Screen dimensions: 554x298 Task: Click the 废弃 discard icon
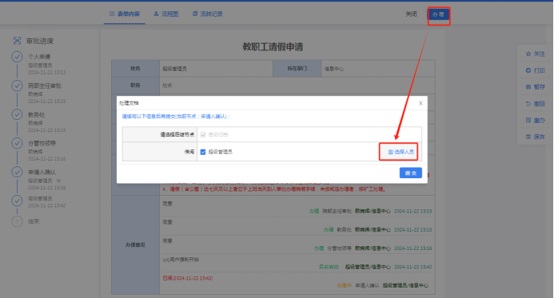(x=528, y=137)
